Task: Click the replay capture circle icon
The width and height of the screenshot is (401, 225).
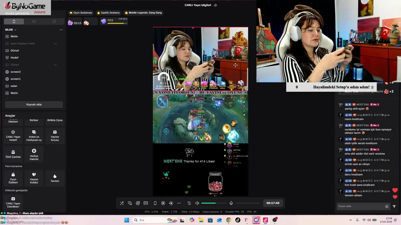Action: coord(171,203)
